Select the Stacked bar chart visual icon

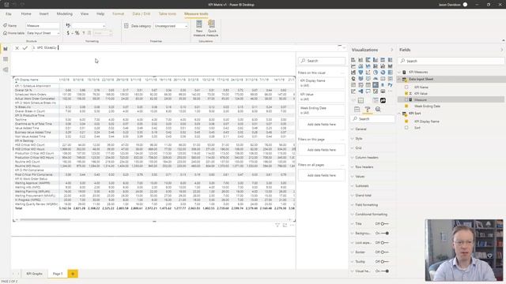[353, 60]
